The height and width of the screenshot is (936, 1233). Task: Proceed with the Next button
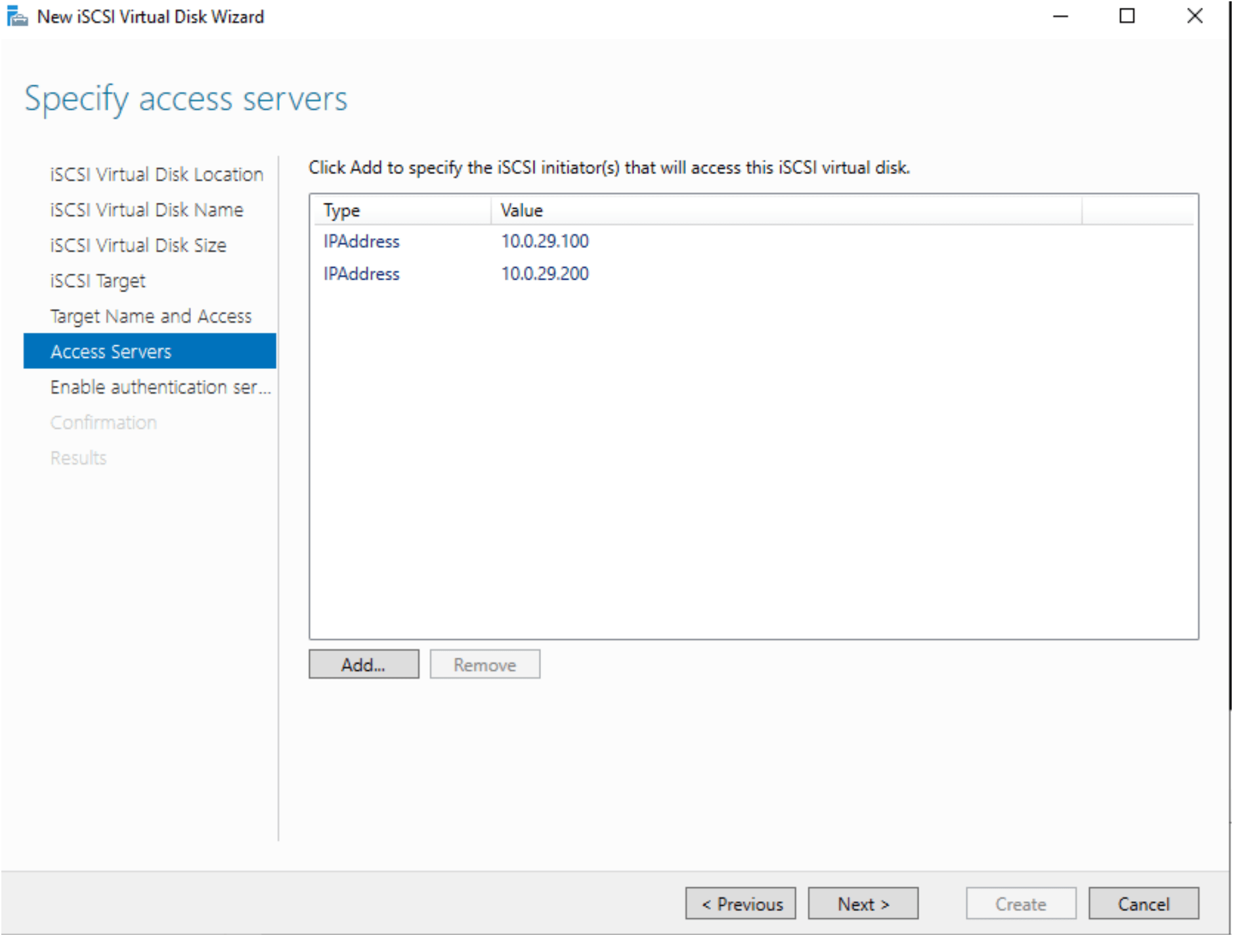863,903
